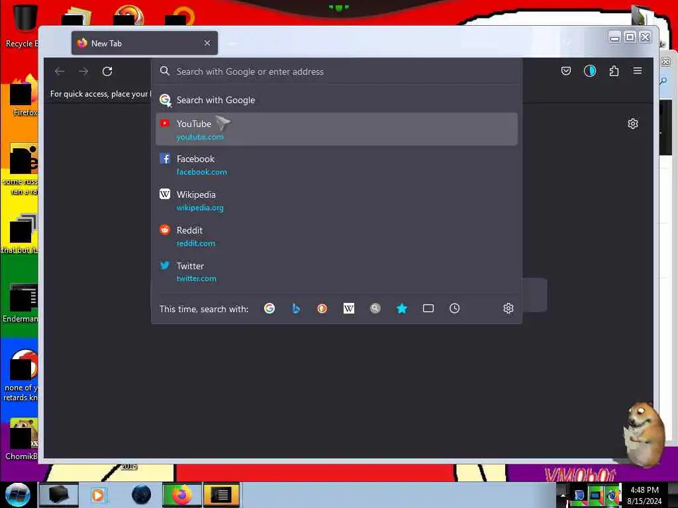Open the Pocket save button

click(565, 71)
